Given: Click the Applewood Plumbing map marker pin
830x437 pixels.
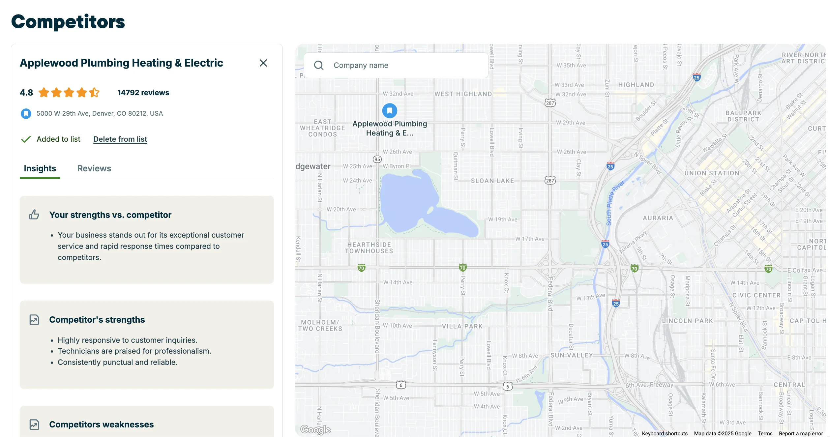Looking at the screenshot, I should 390,111.
